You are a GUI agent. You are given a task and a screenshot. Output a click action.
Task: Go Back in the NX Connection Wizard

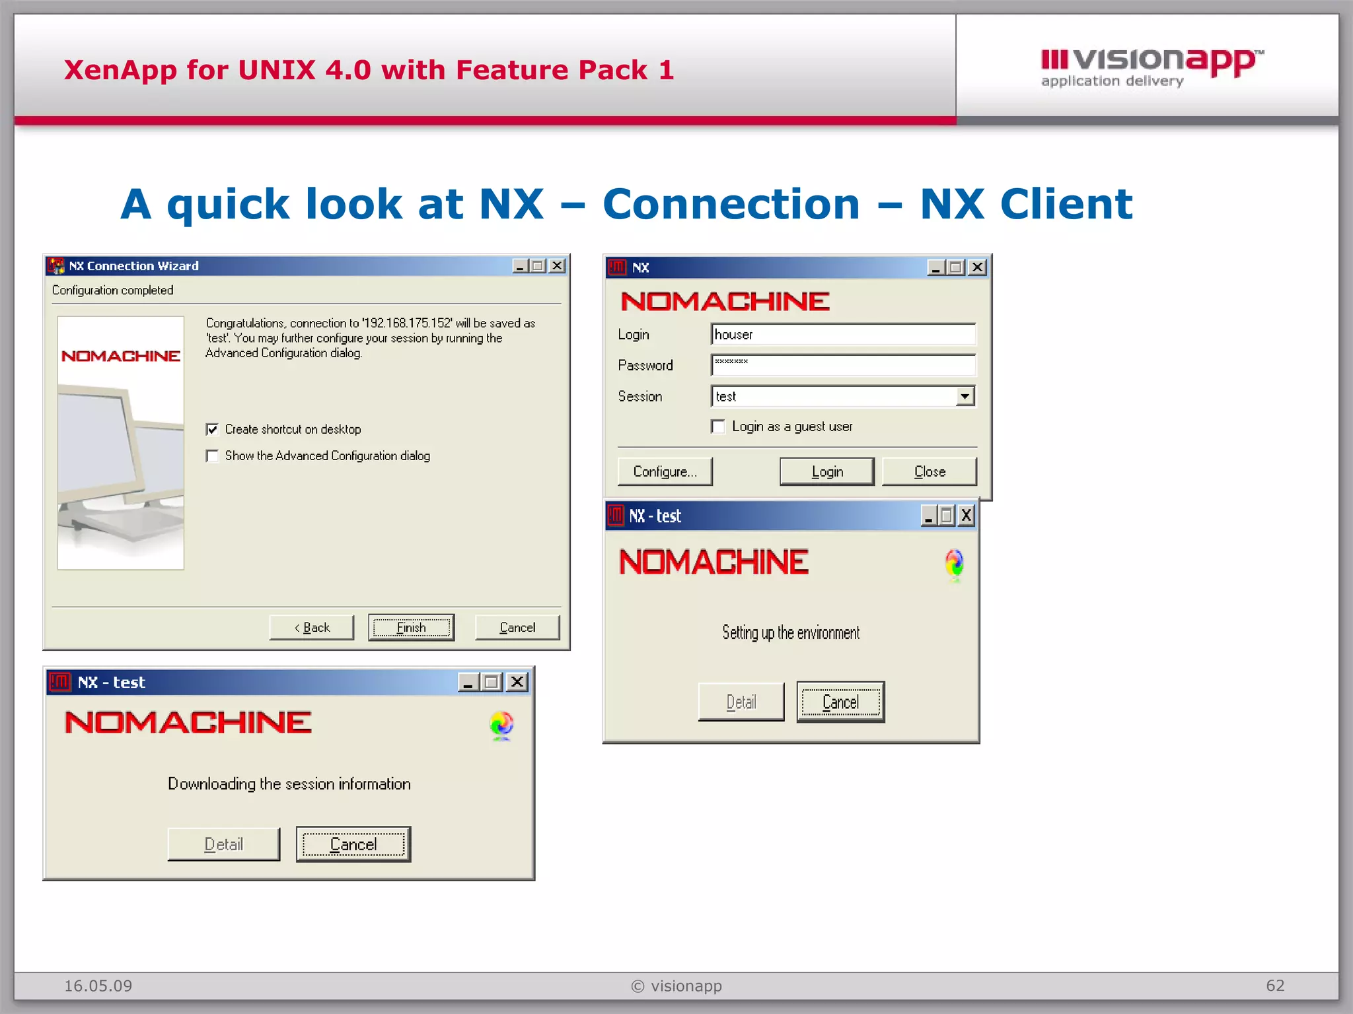[312, 628]
